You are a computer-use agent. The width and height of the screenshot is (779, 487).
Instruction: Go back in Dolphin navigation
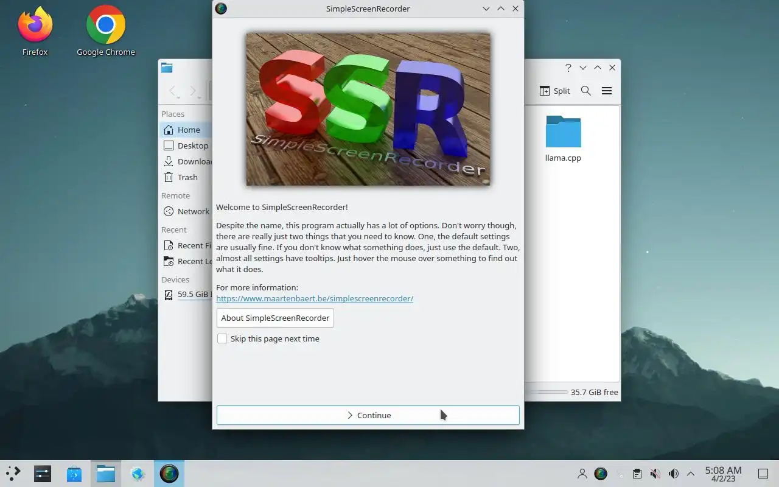coord(173,91)
